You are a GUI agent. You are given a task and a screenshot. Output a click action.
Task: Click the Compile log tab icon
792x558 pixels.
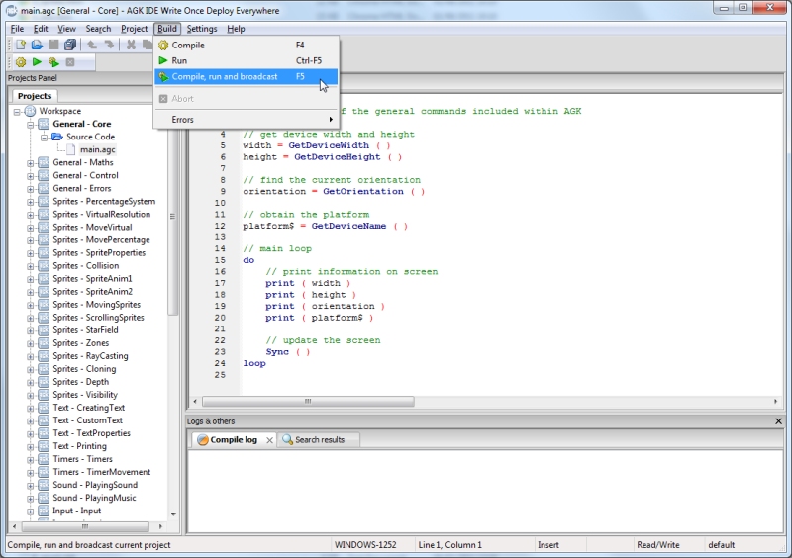203,440
